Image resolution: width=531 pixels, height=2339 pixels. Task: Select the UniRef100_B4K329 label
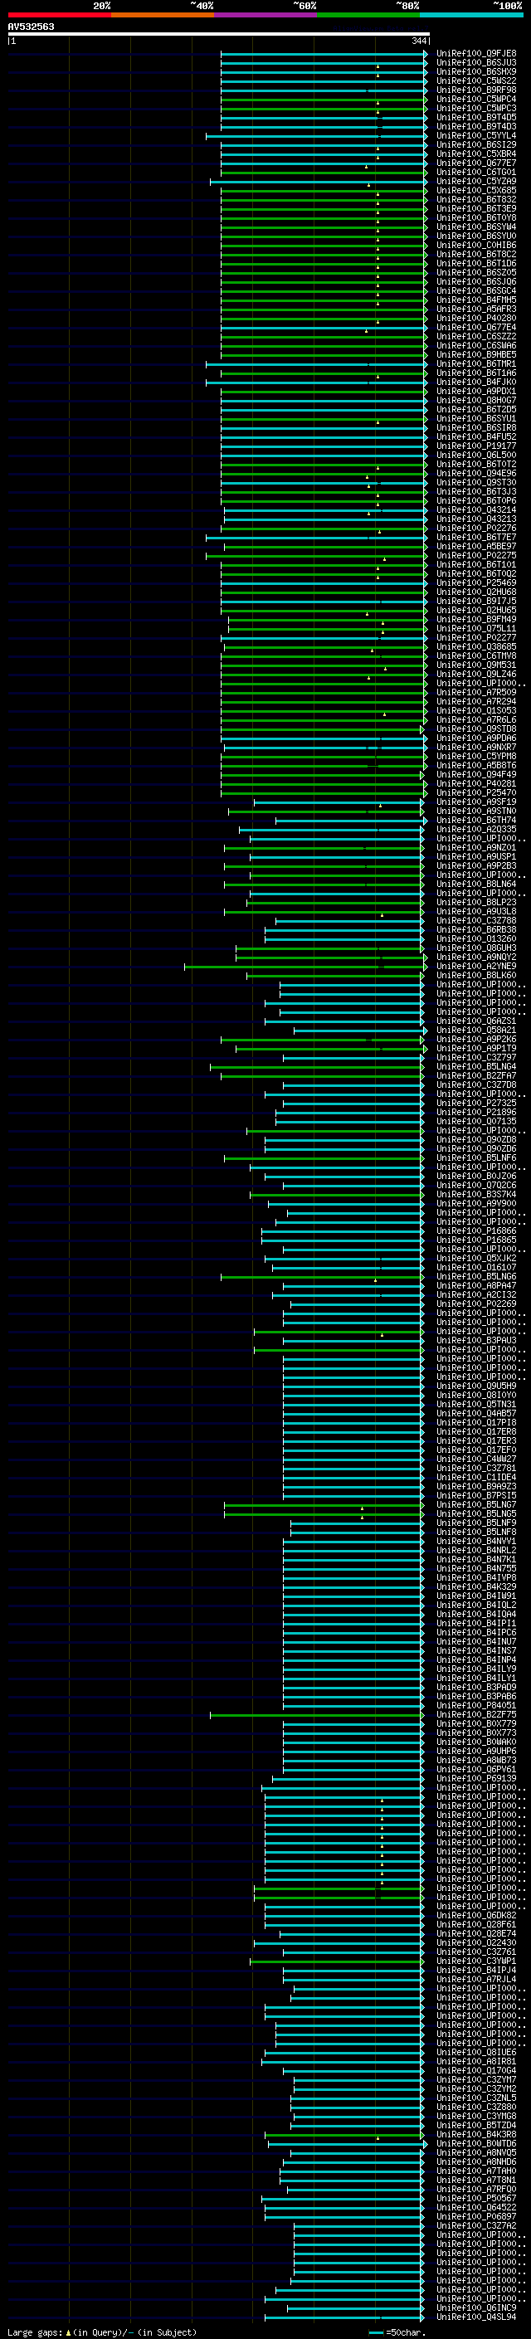pyautogui.click(x=476, y=1586)
